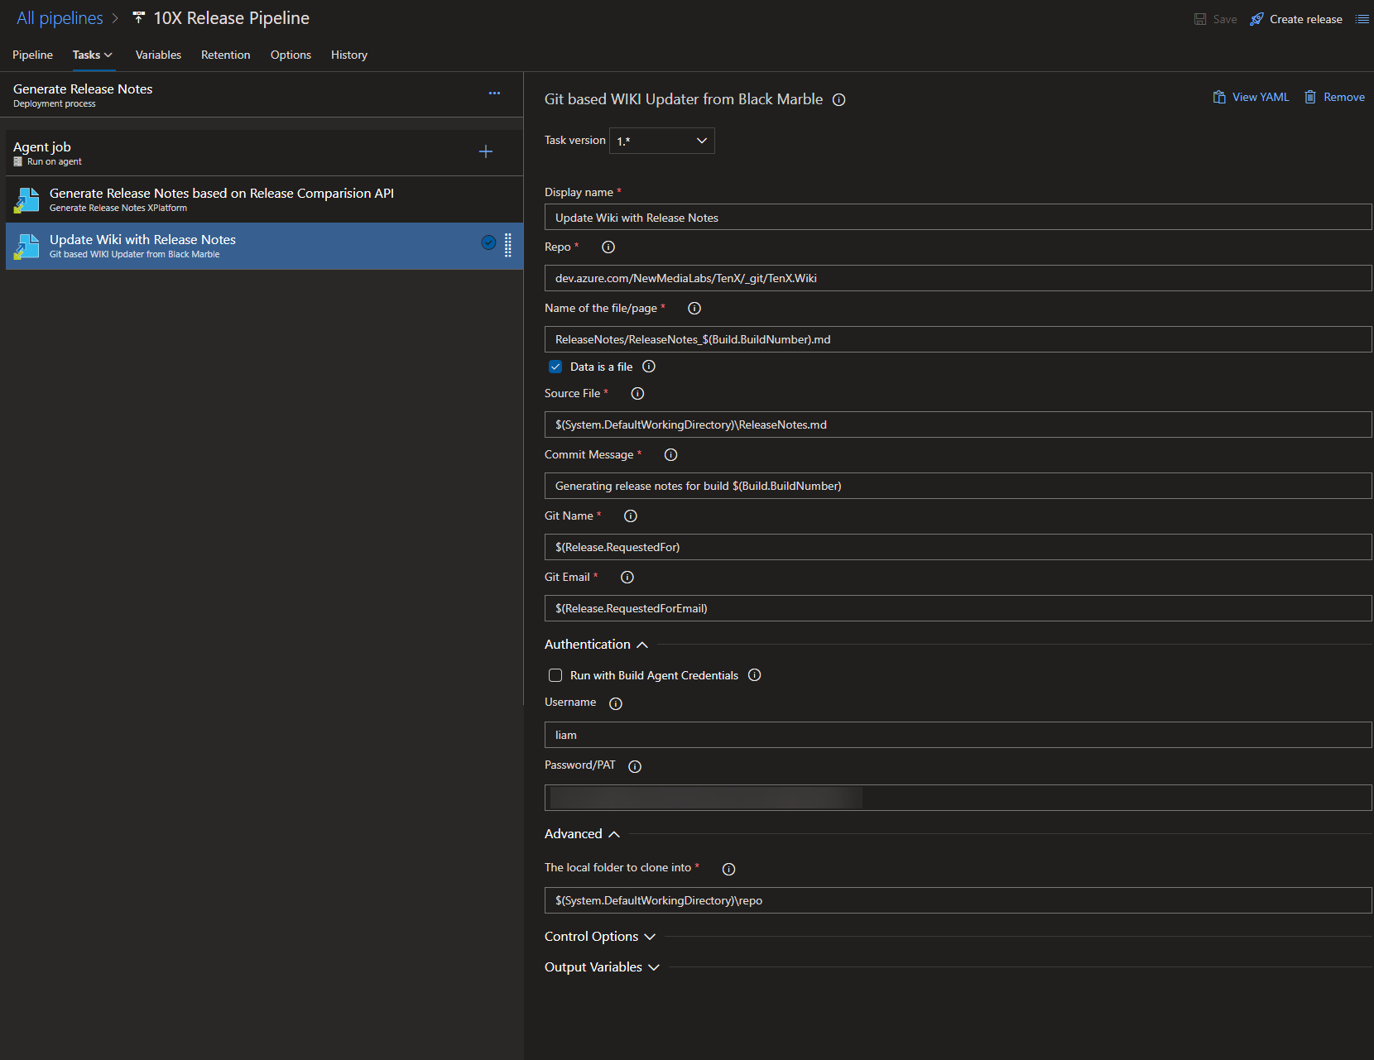Click the info icon next to Git Email
Image resolution: width=1374 pixels, height=1060 pixels.
point(627,578)
